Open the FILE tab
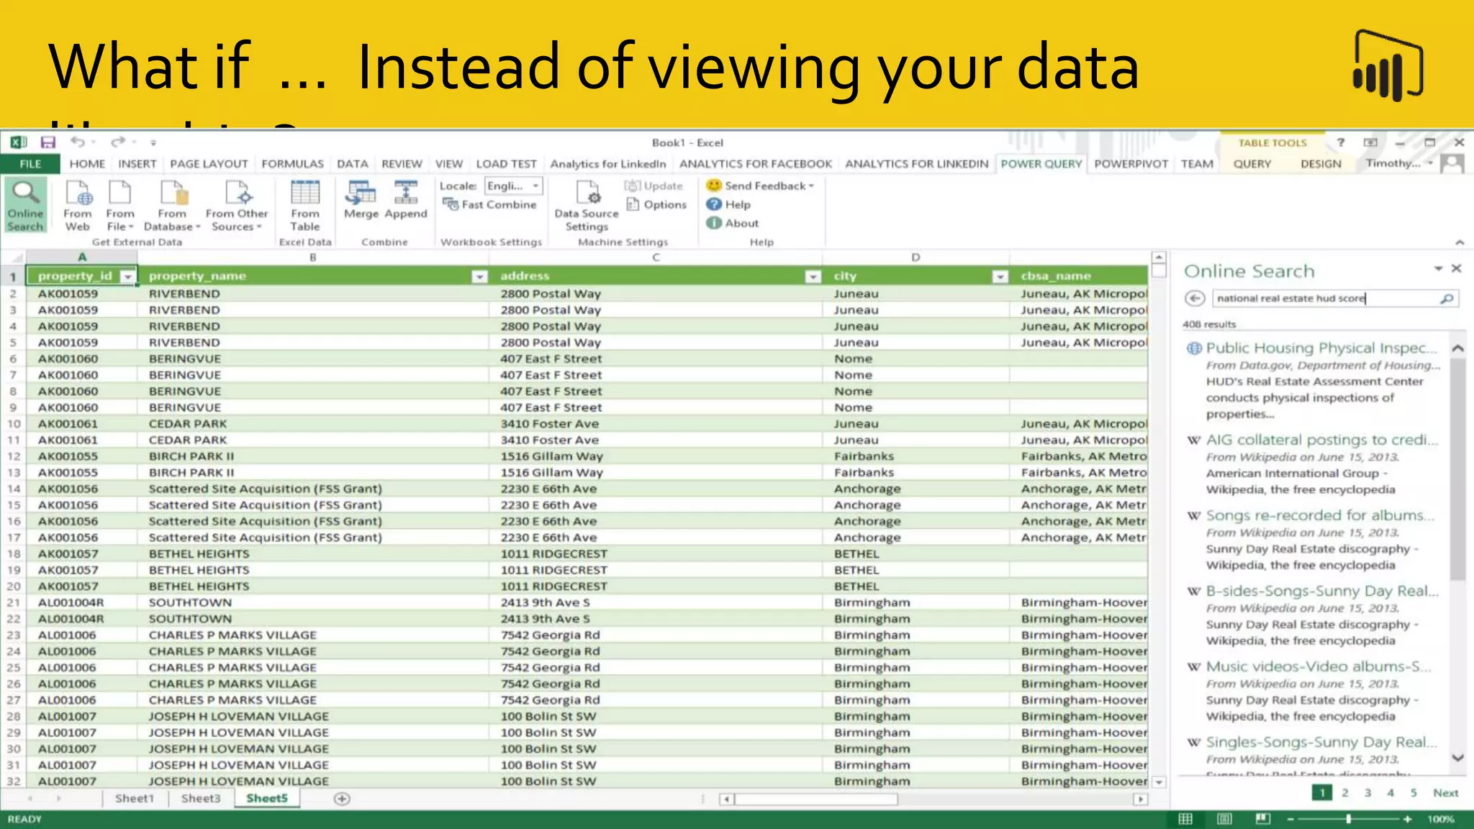1474x829 pixels. point(30,164)
